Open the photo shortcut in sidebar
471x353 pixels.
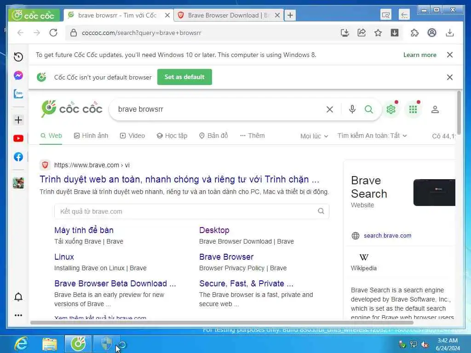pos(18,182)
